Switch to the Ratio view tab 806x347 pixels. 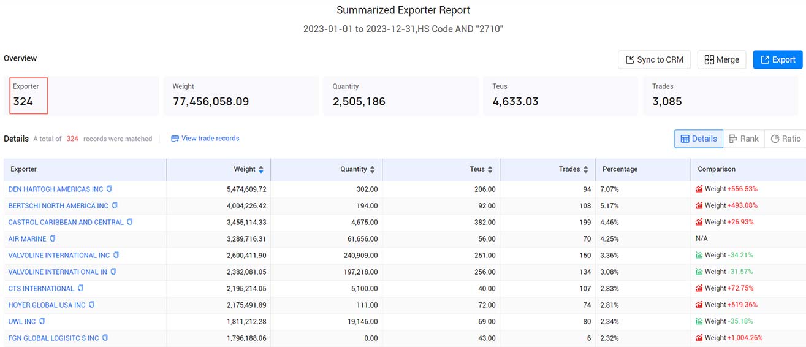pos(785,139)
